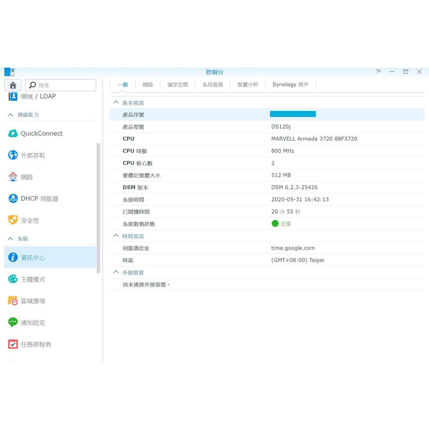
Task: Open the Synology 帳戶 tab
Action: 290,85
